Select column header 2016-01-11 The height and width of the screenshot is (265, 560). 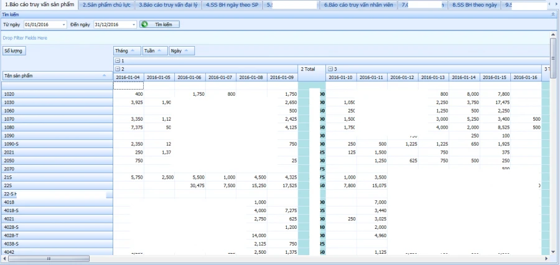tap(372, 77)
